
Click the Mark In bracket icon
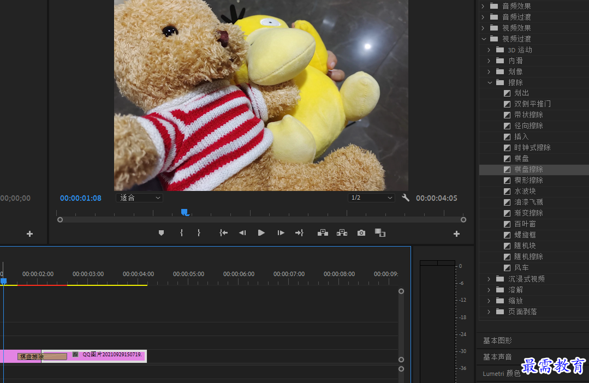tap(181, 233)
